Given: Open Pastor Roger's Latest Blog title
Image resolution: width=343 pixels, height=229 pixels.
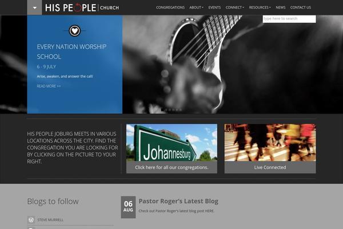Looking at the screenshot, I should [178, 201].
